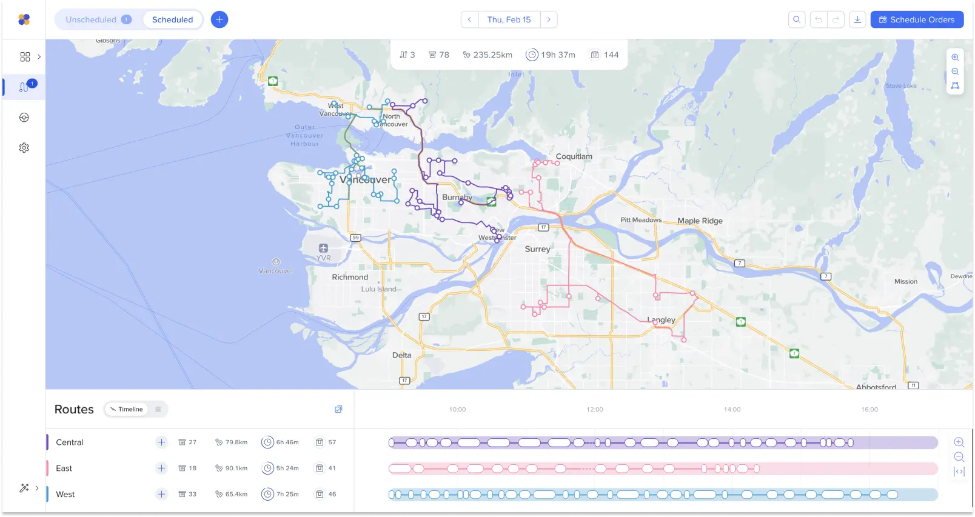
Task: Redo the last action
Action: click(836, 19)
